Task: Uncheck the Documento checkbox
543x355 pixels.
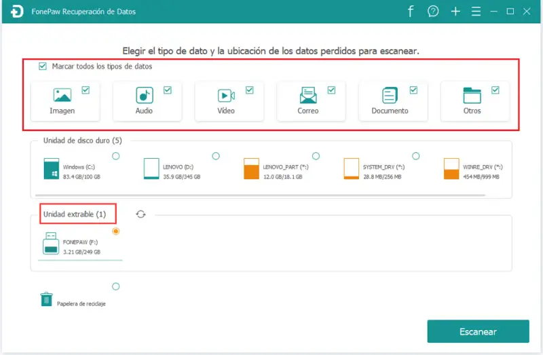Action: [413, 90]
